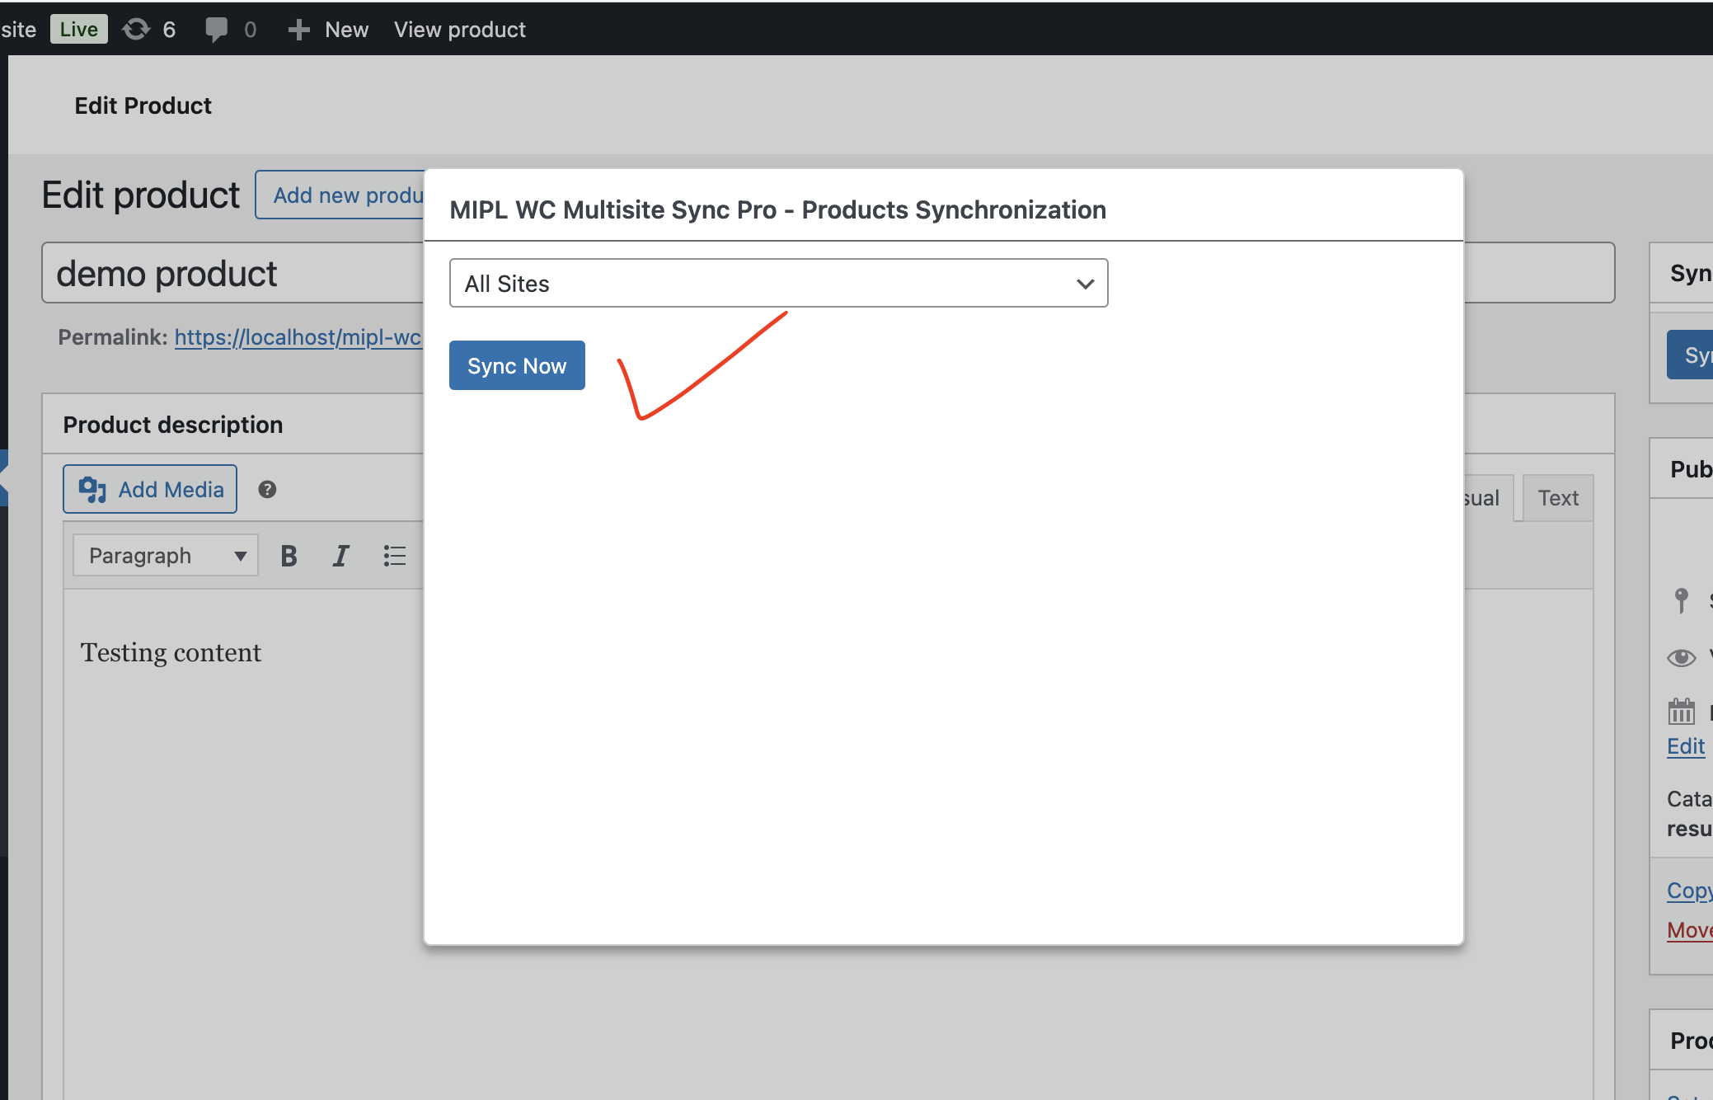Open the editor help question mark icon

tap(267, 490)
